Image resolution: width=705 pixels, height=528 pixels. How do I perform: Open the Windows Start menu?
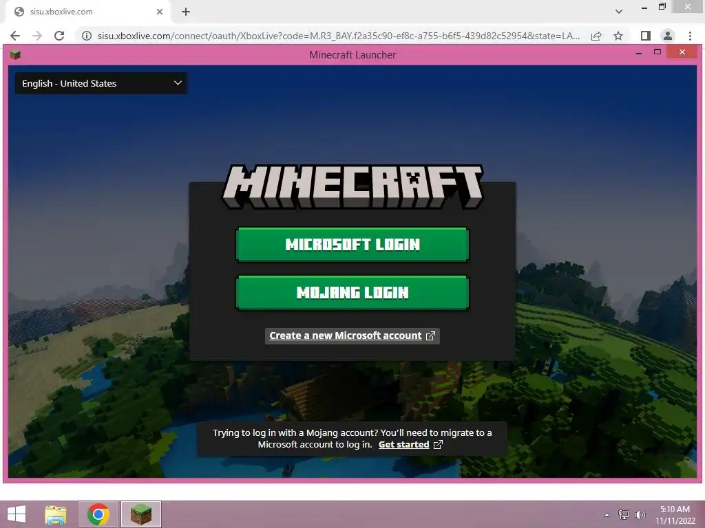tap(17, 514)
